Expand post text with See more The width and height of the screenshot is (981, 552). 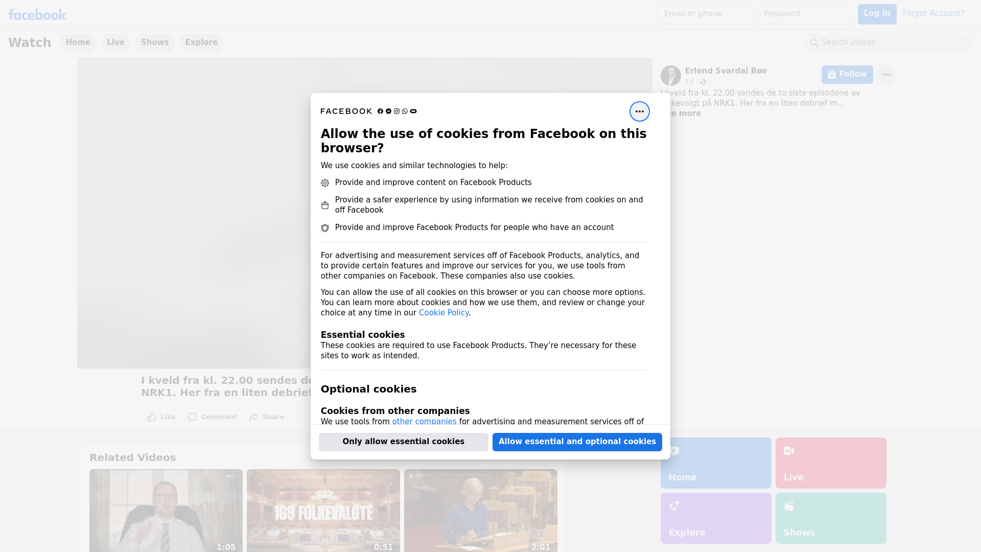pos(687,113)
